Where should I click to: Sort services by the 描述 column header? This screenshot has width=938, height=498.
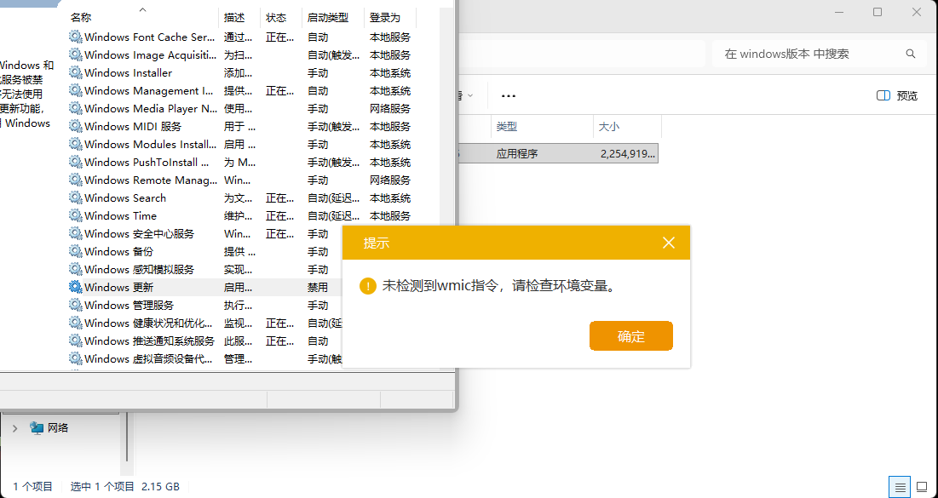click(234, 18)
